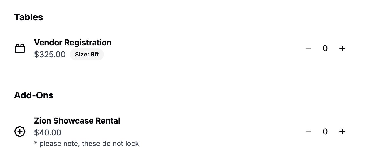Screen dimensions: 367x163
Task: Remove one 8ft vendor table
Action: (x=308, y=48)
